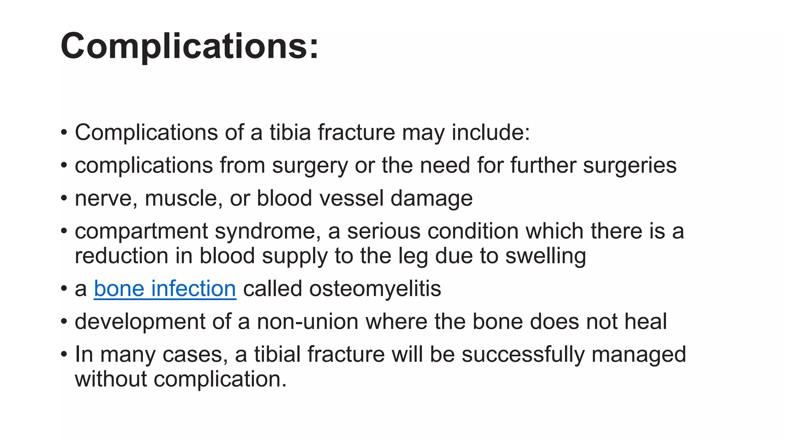785x441 pixels.
Task: Click the words 'serious condition'
Action: pos(432,232)
